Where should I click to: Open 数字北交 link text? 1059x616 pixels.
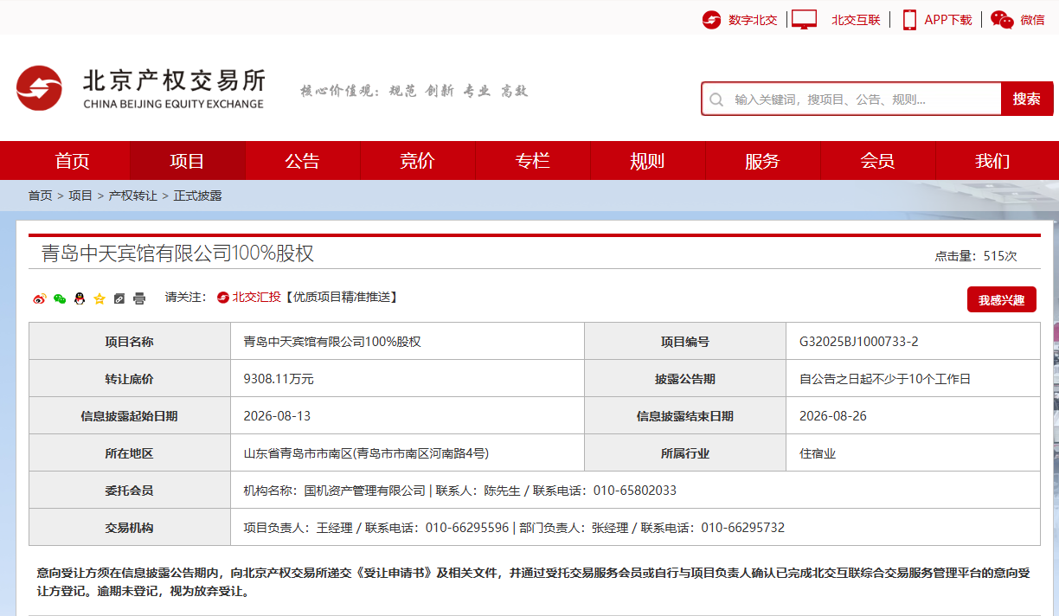point(753,20)
